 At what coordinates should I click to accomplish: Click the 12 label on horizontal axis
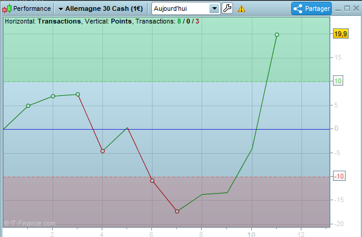click(x=301, y=234)
